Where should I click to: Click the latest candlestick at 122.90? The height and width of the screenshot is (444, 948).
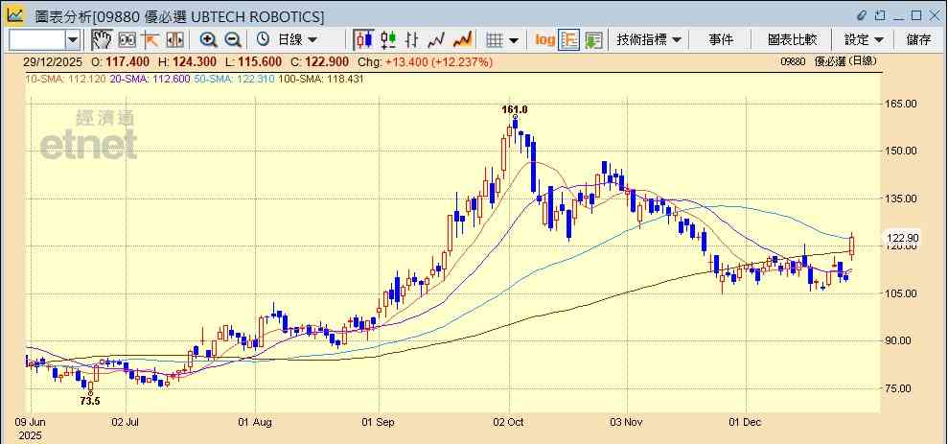point(852,245)
